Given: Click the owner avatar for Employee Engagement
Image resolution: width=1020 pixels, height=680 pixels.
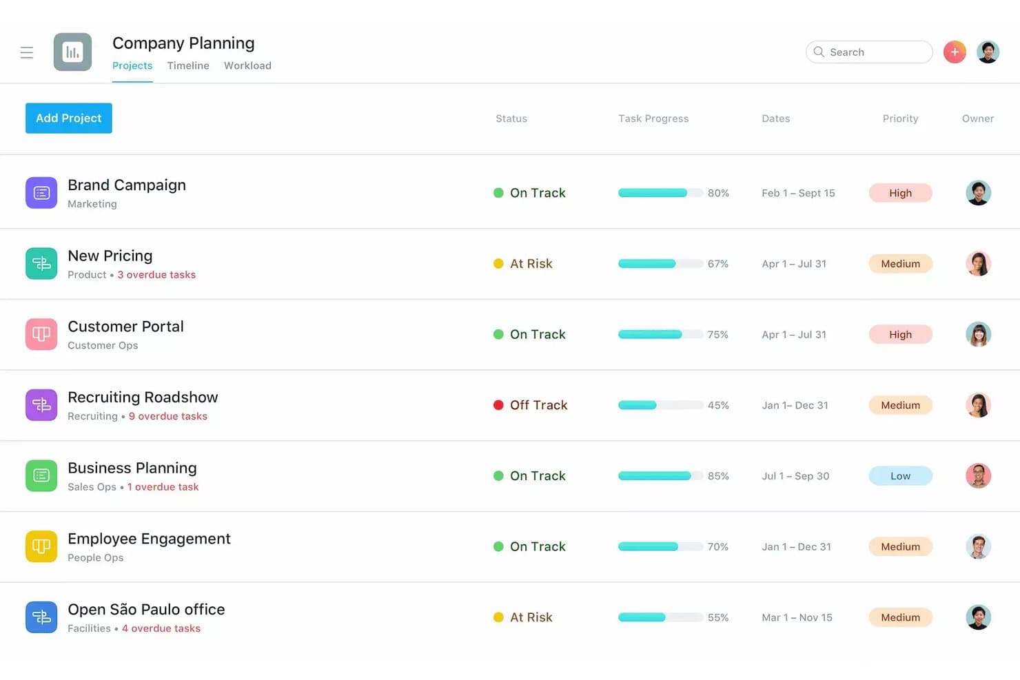Looking at the screenshot, I should pos(978,546).
